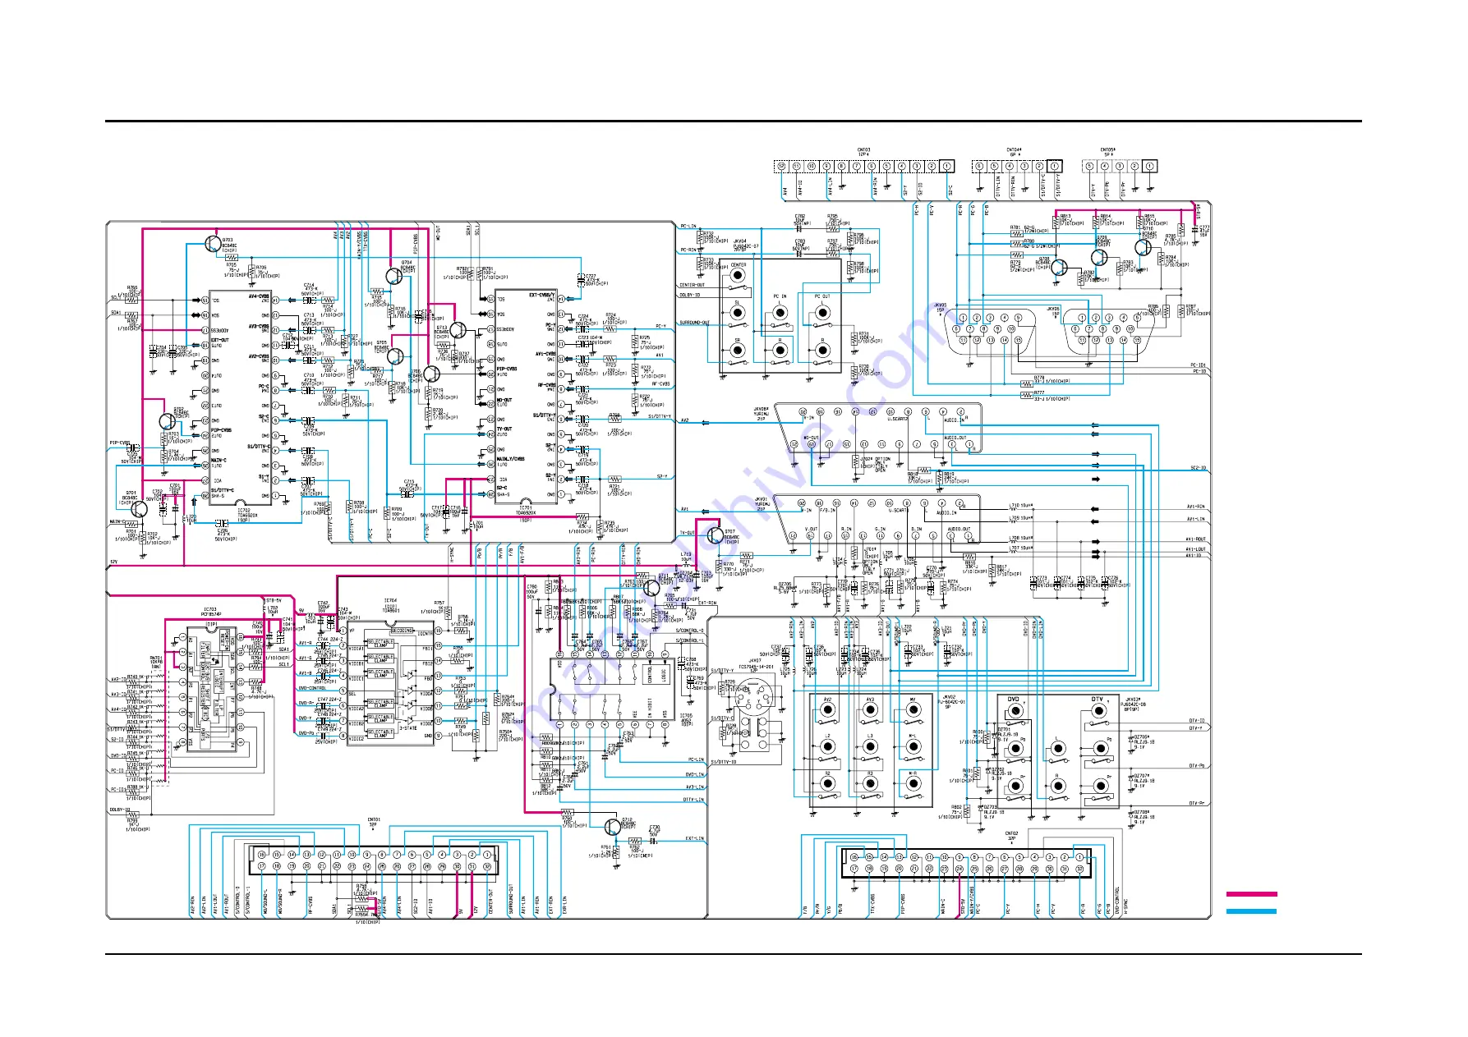Click the DVD Y input jack
This screenshot has width=1468, height=1037.
(1015, 711)
